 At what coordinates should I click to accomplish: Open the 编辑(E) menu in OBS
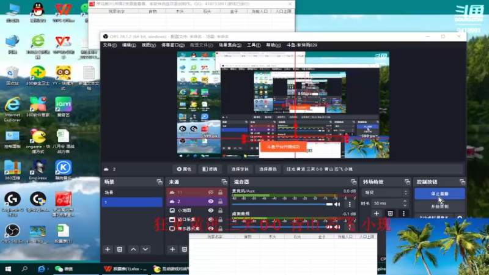(129, 45)
